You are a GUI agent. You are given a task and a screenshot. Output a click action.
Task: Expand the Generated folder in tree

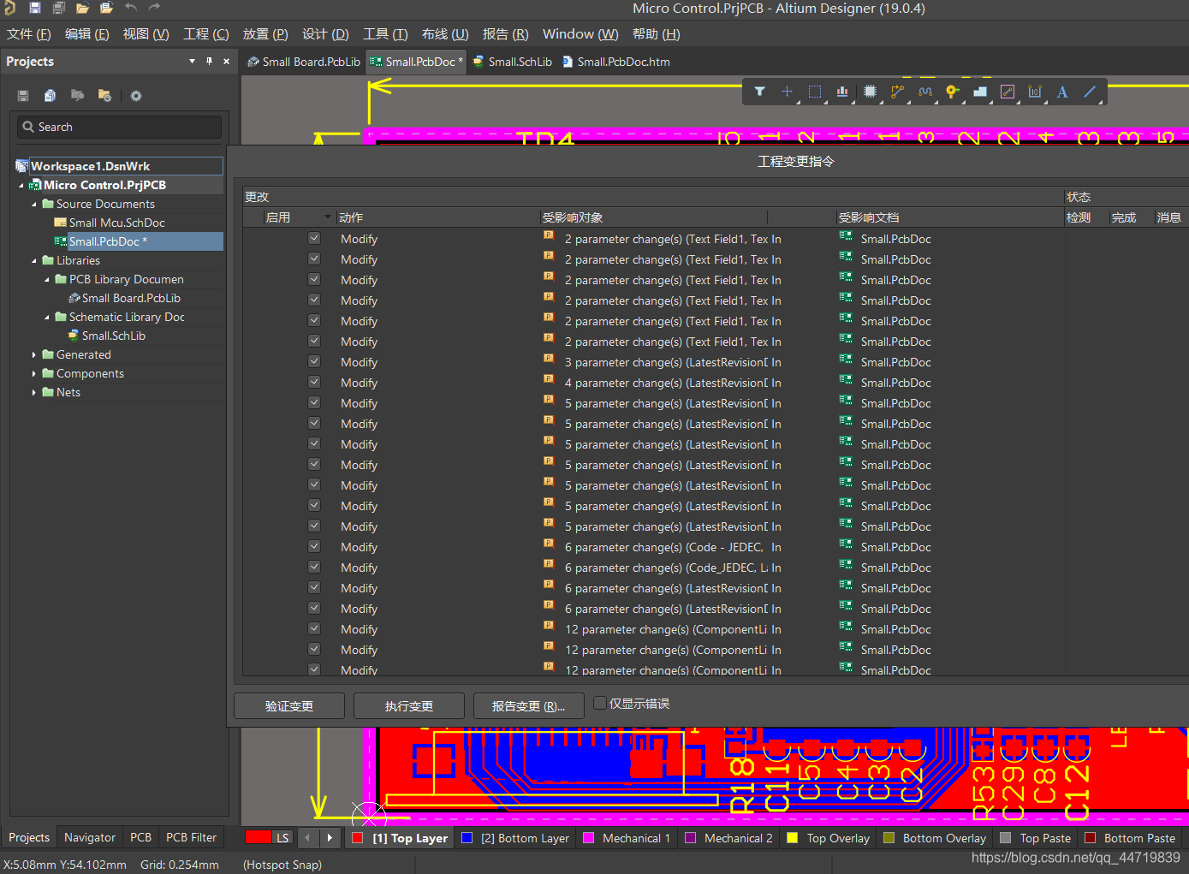click(34, 354)
